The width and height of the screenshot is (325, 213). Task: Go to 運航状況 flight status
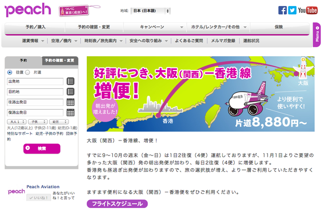click(x=251, y=41)
